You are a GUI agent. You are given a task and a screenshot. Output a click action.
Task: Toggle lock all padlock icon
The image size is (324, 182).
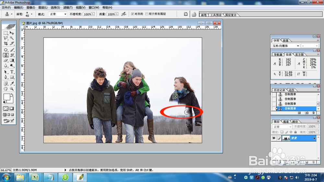point(295,132)
